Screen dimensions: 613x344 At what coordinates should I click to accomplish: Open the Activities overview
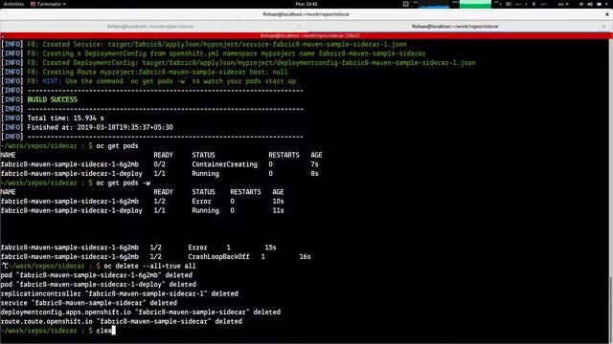13,4
